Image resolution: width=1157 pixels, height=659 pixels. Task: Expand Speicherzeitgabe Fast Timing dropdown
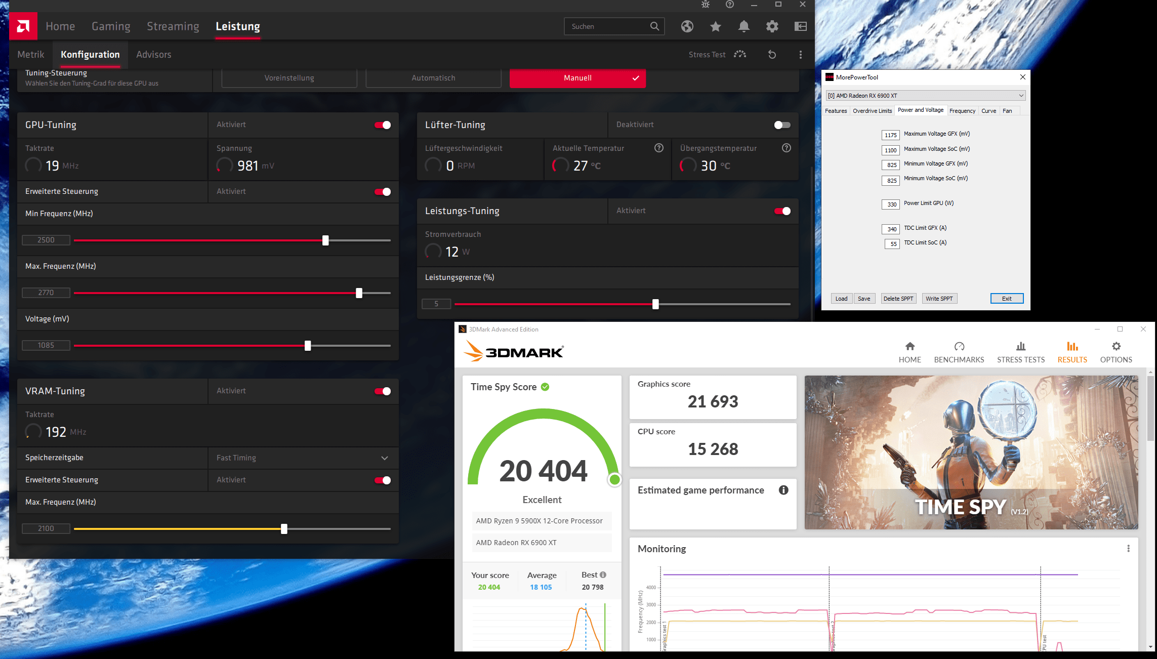coord(385,458)
